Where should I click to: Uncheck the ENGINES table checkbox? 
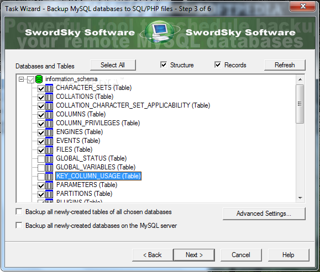click(41, 132)
